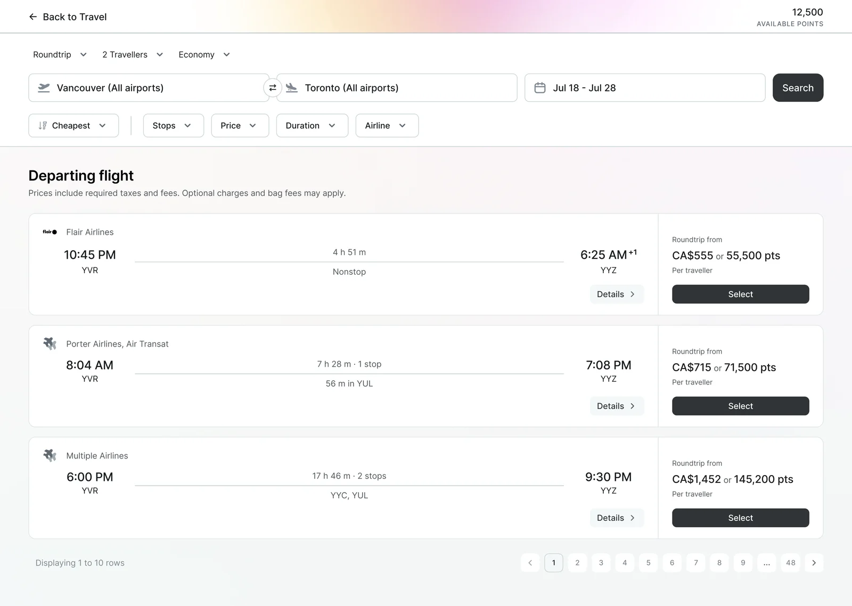Screen dimensions: 852x606
Task: Expand the Stops filter
Action: (x=174, y=126)
